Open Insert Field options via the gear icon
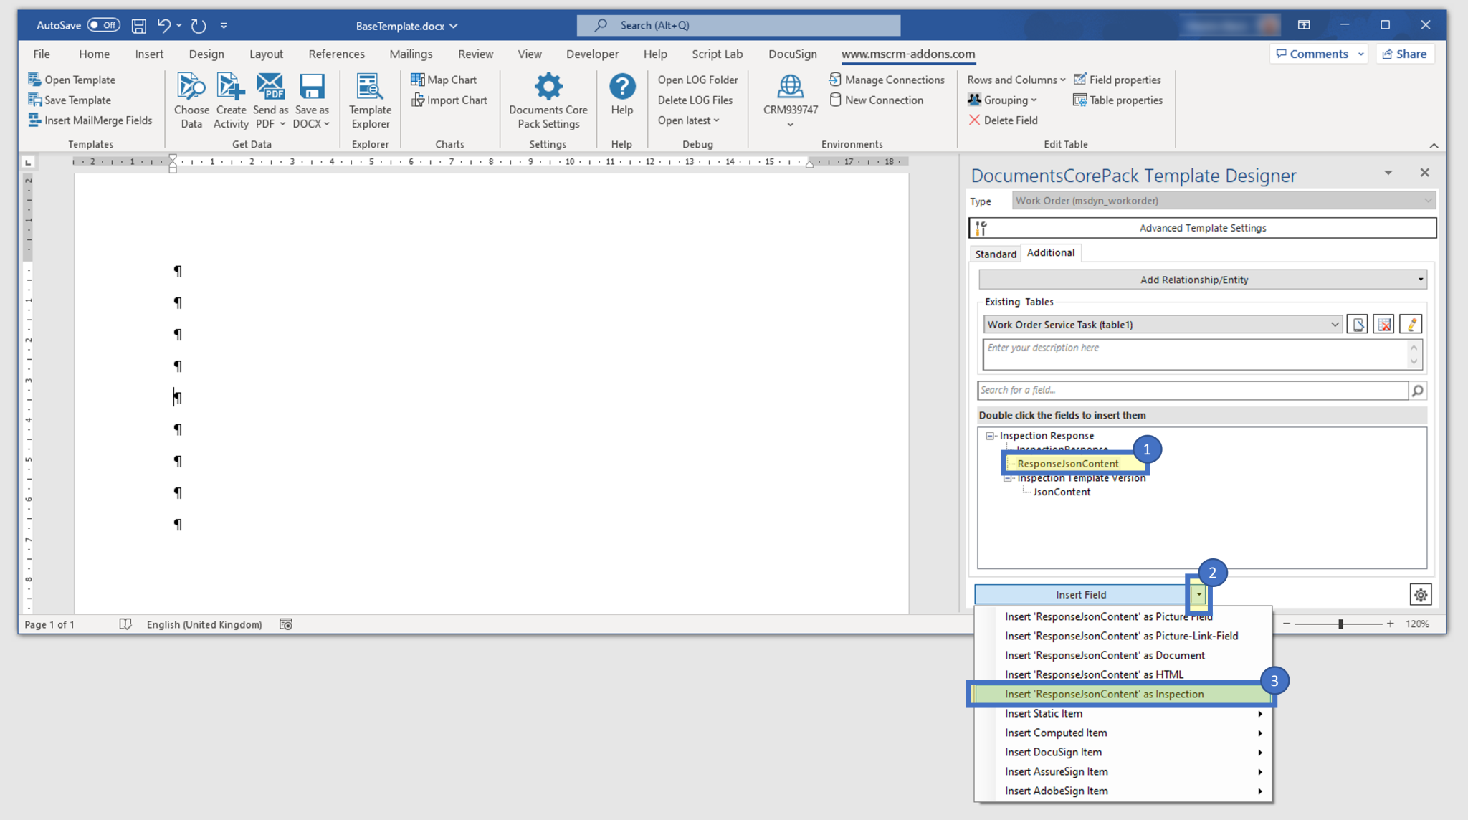The image size is (1468, 820). coord(1420,594)
